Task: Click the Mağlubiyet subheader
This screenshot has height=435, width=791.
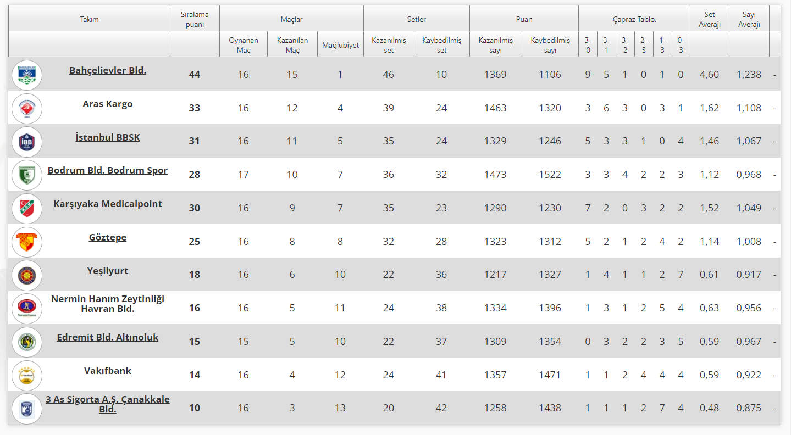Action: pyautogui.click(x=340, y=45)
